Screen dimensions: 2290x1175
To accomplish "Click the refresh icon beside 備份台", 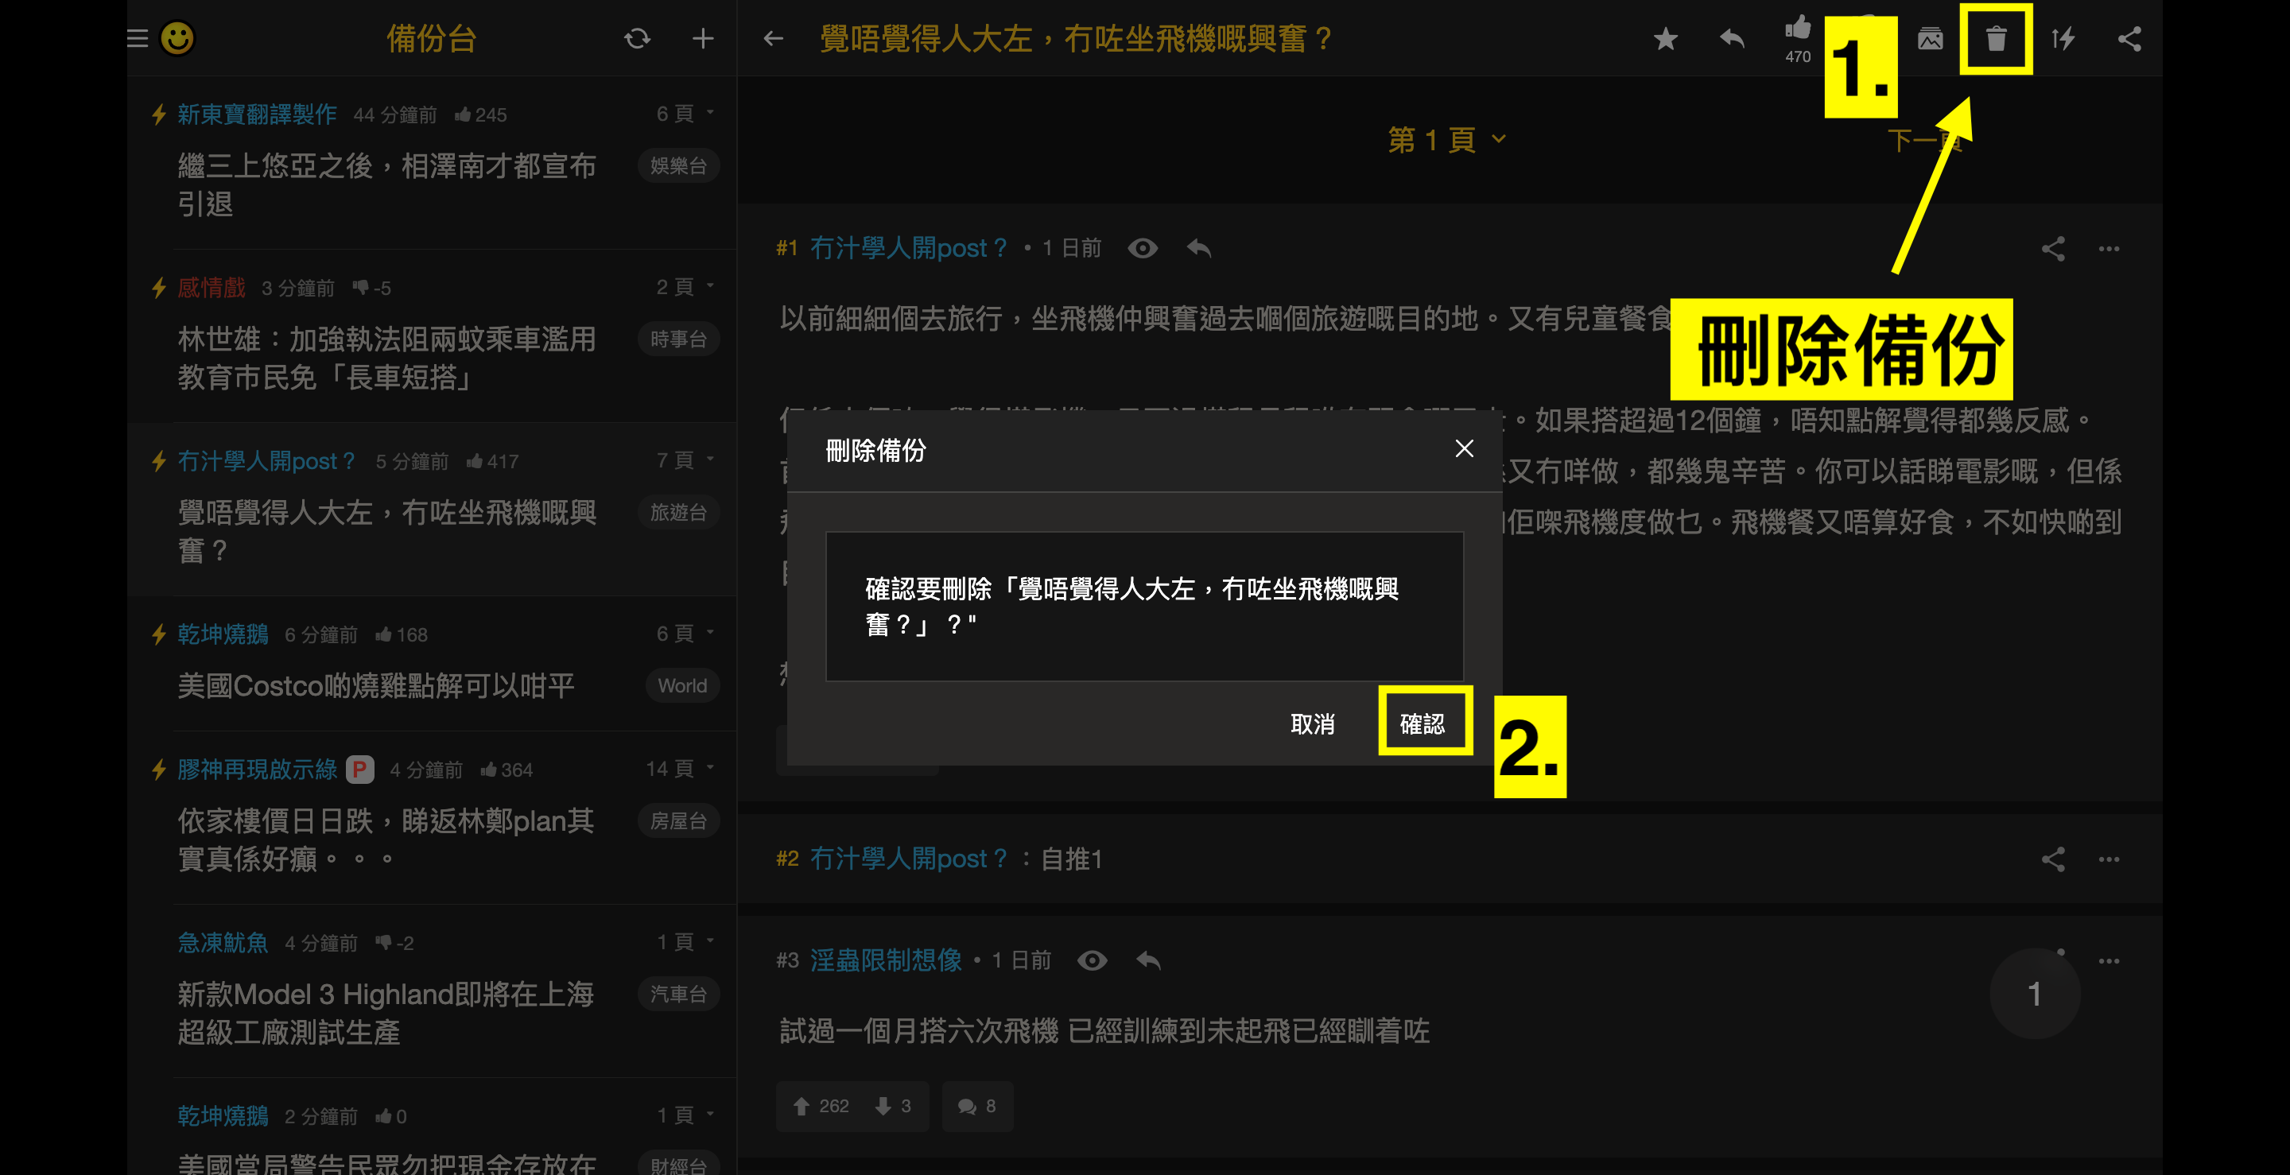I will point(636,38).
